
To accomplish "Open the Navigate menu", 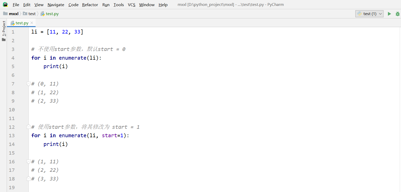I will (56, 5).
